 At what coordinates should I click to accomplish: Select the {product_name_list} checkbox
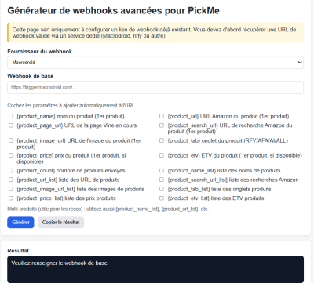[162, 170]
